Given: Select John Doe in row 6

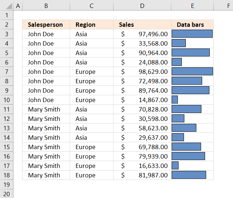Looking at the screenshot, I should [46, 62].
